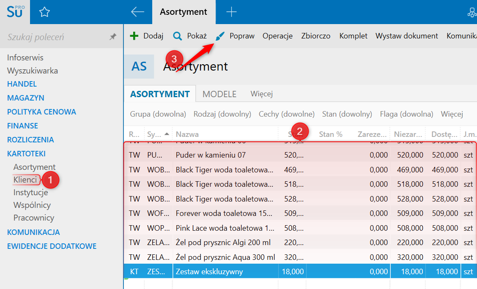Select the Puder w kamieniu 07 row
The width and height of the screenshot is (477, 289).
(224, 155)
